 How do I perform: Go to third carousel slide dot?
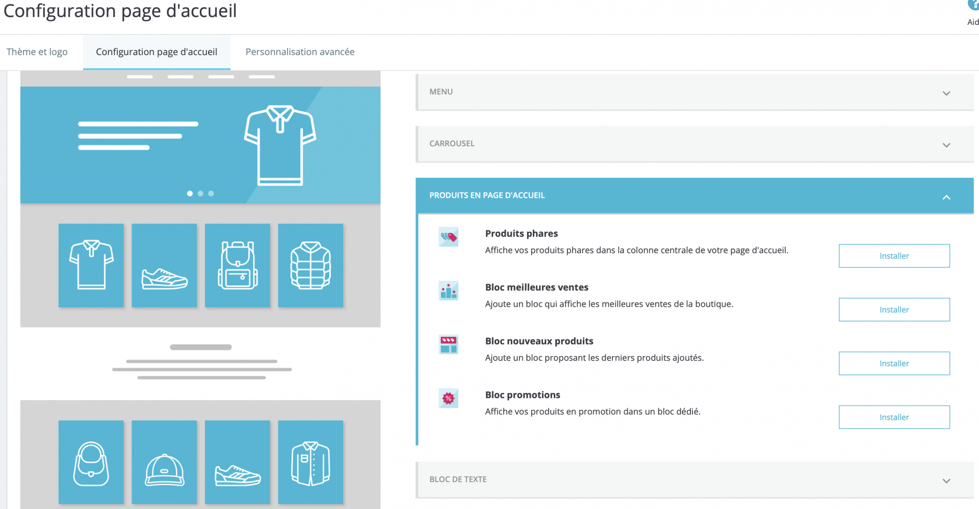click(x=211, y=194)
